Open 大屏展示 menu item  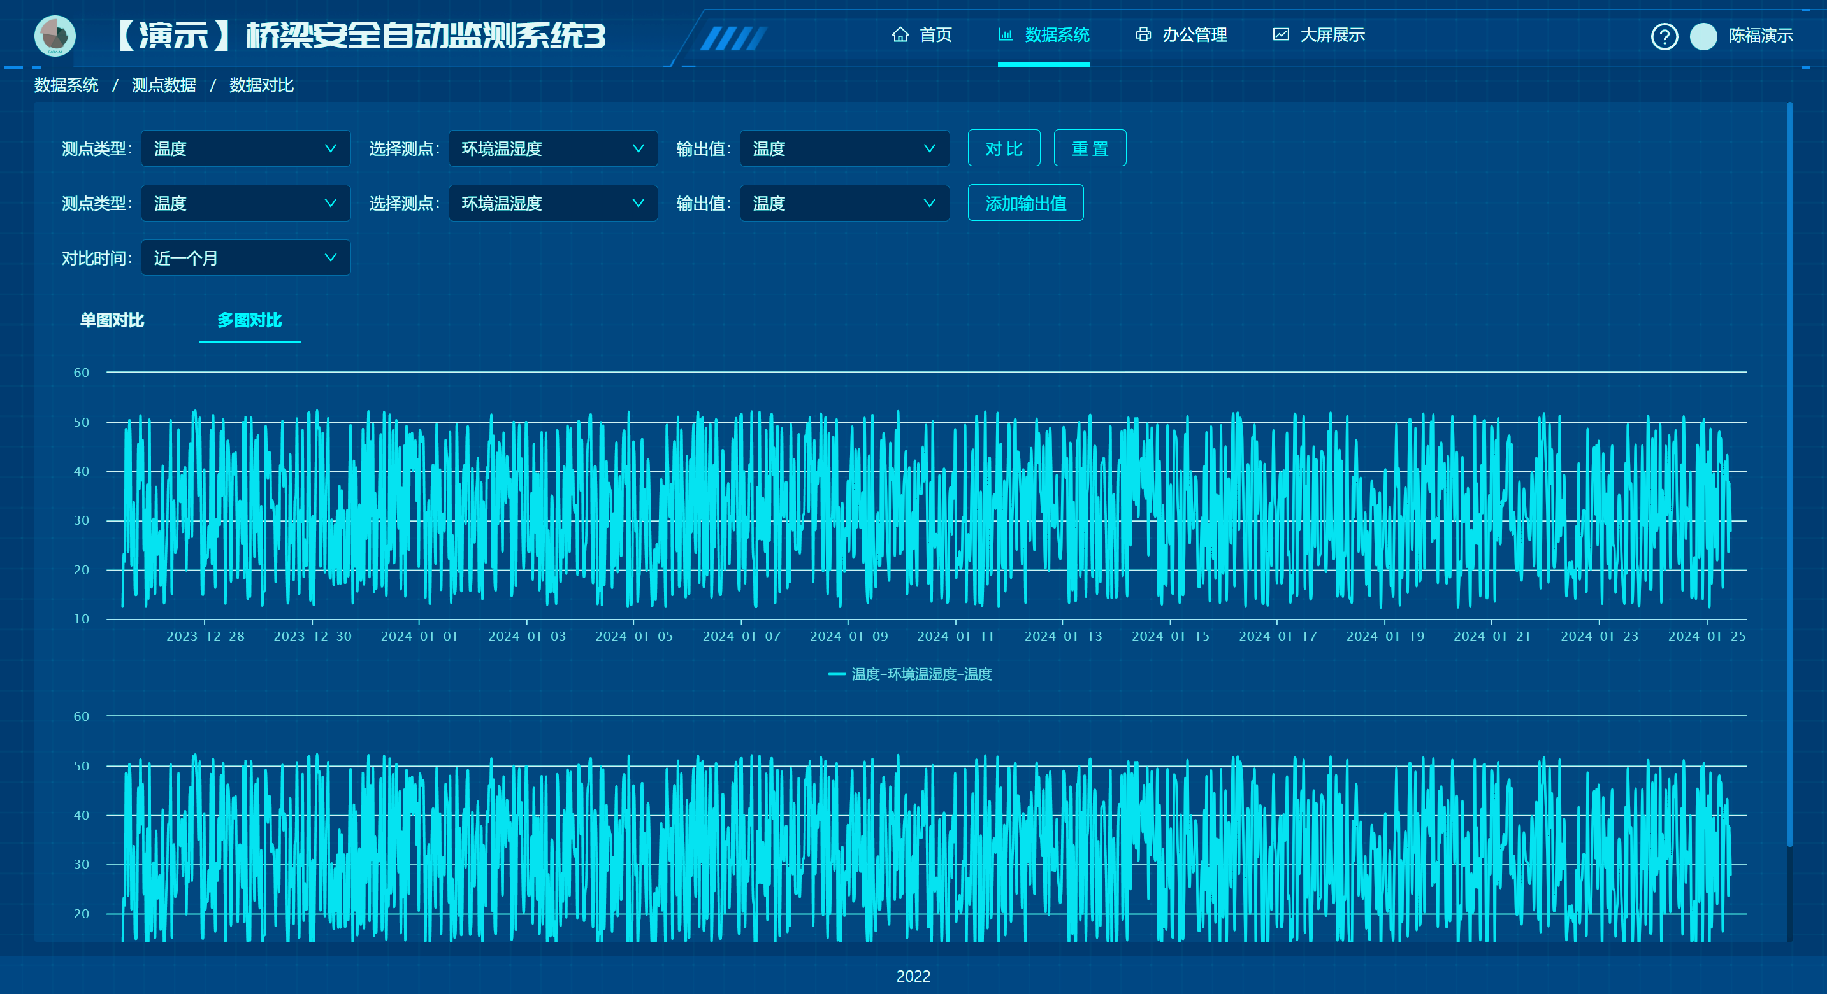[1332, 35]
